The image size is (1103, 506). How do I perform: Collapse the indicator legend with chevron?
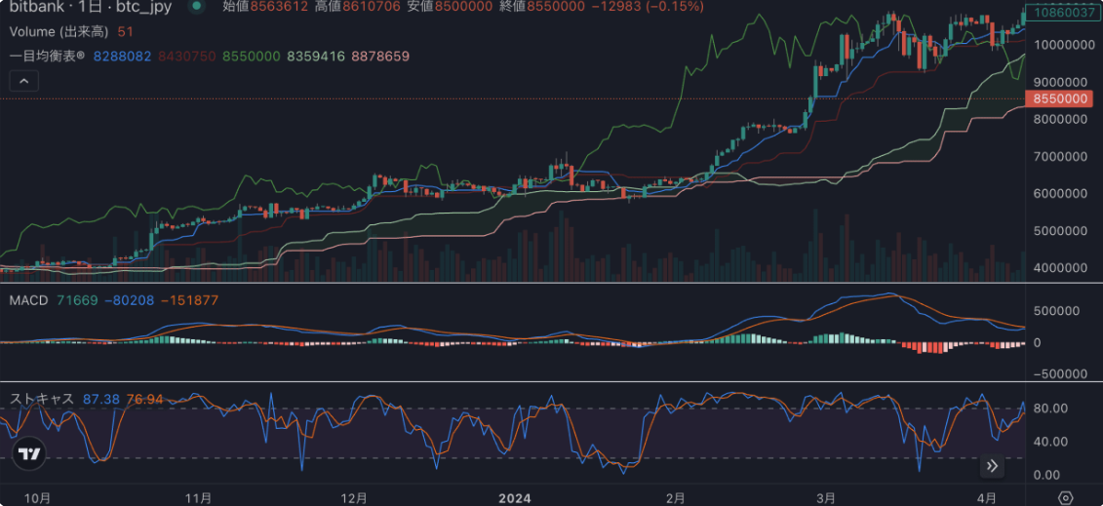24,81
